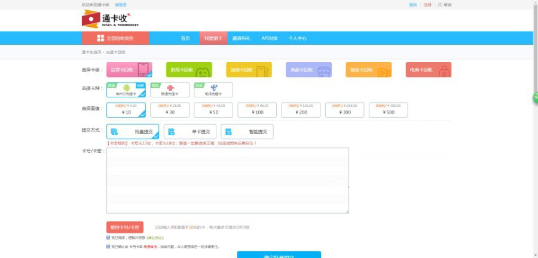Viewport: 538px width, 258px height.
Task: Select the 游戏卡回收 card category
Action: tap(189, 70)
